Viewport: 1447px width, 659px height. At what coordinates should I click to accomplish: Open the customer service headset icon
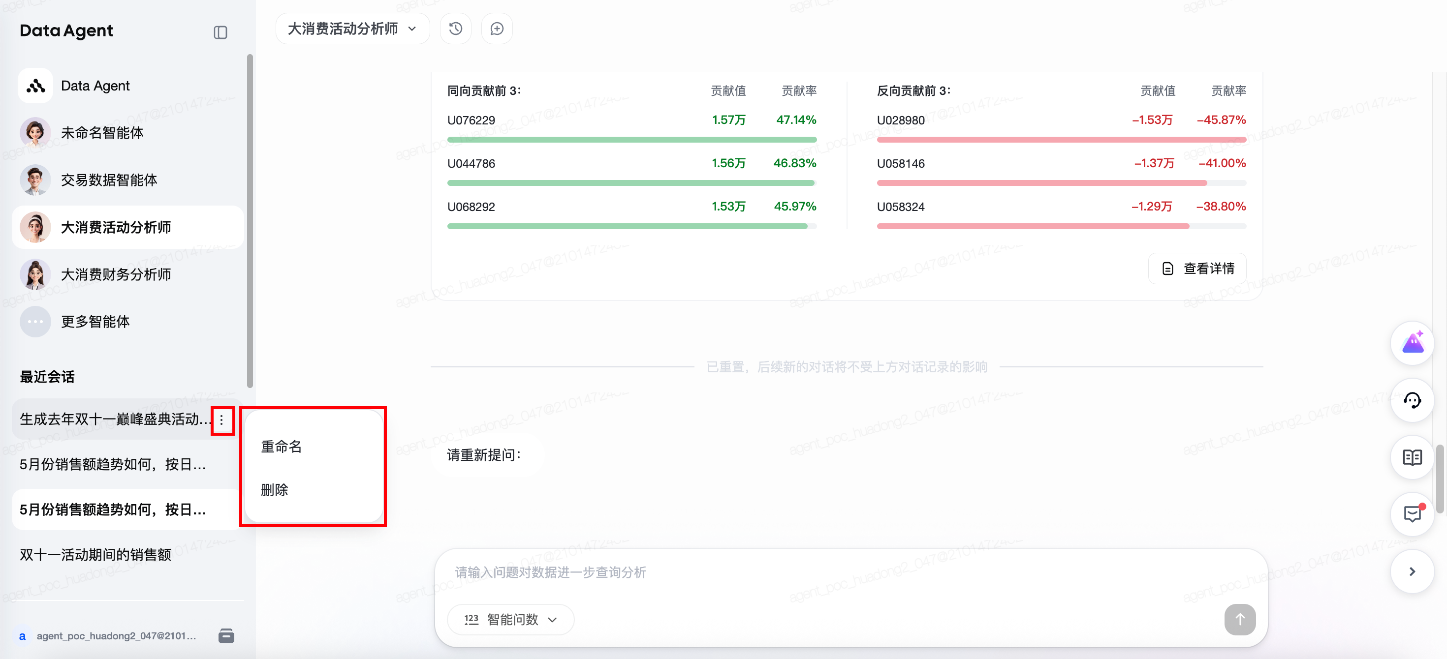tap(1412, 400)
